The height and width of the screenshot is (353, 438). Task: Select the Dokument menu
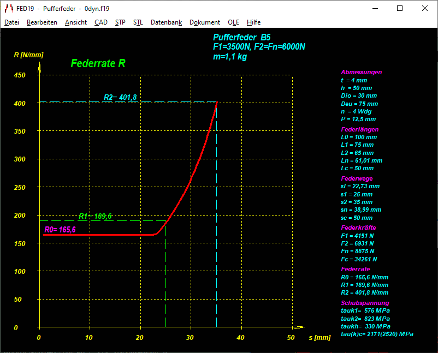[x=205, y=22]
